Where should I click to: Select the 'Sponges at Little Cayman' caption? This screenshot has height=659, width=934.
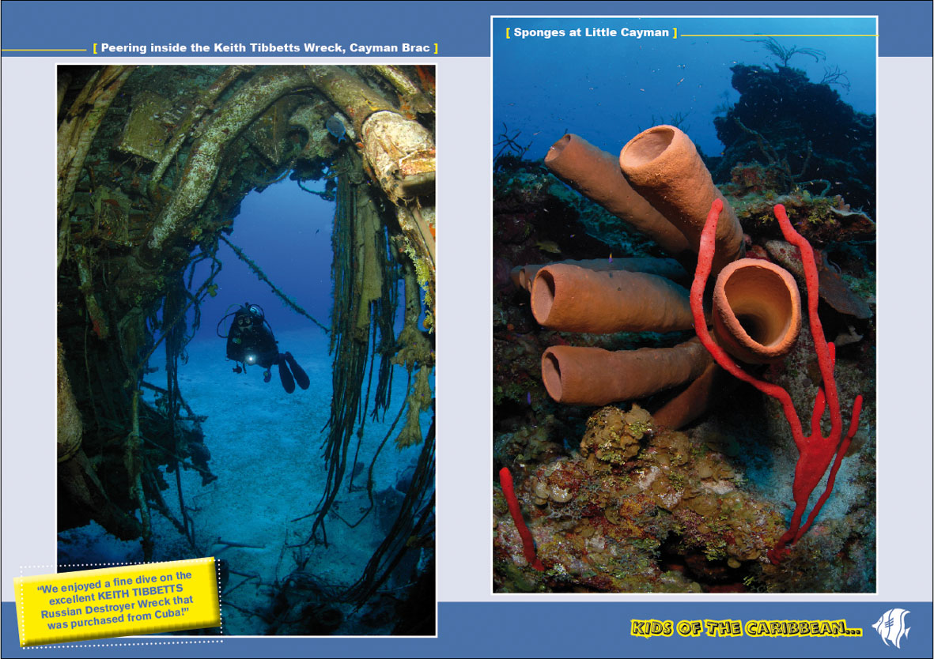(x=591, y=33)
